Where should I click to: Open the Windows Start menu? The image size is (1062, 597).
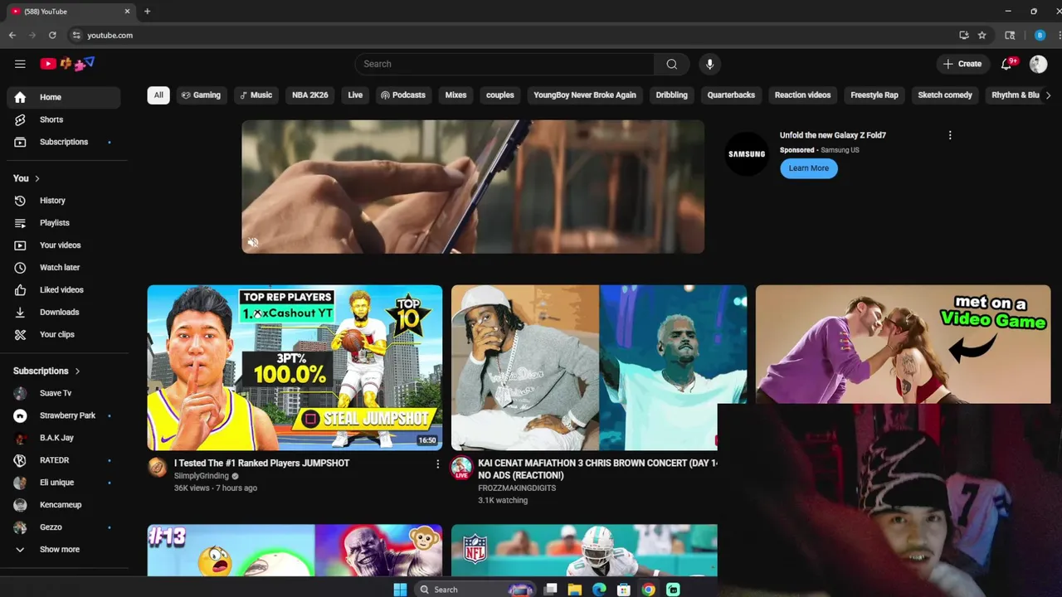(x=400, y=590)
